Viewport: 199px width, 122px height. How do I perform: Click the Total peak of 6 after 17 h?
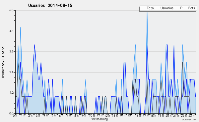point(147,12)
